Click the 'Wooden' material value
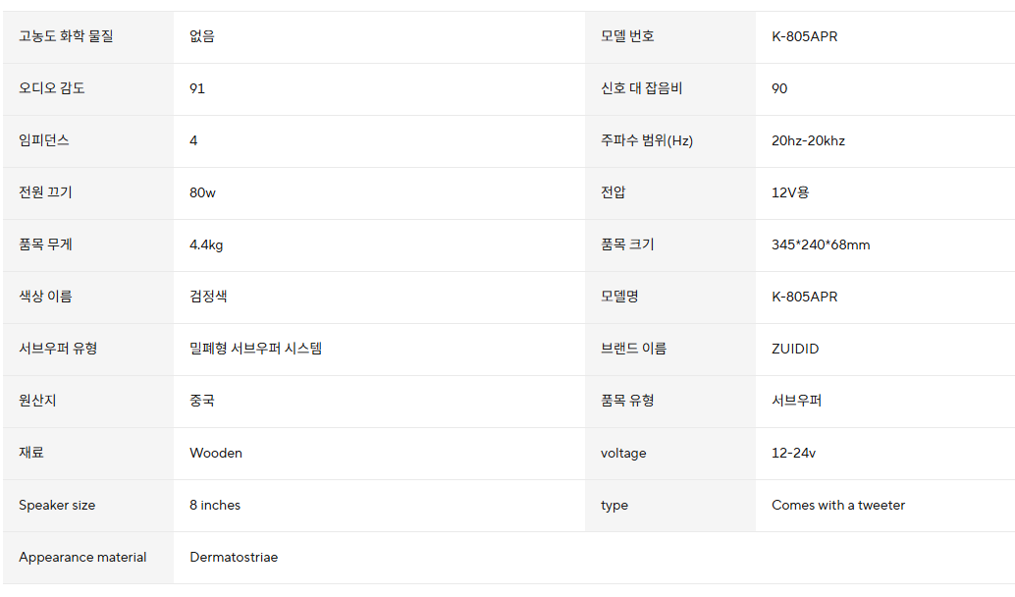1015x597 pixels. tap(216, 453)
